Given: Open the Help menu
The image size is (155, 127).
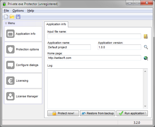Looking at the screenshot, I should pyautogui.click(x=31, y=11).
